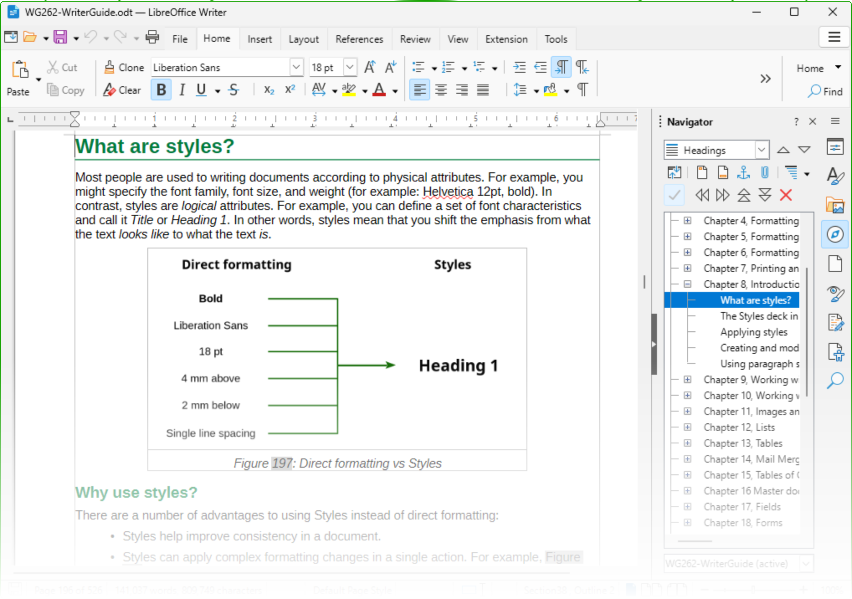Click the Home menu button at right
852x599 pixels.
pyautogui.click(x=818, y=68)
